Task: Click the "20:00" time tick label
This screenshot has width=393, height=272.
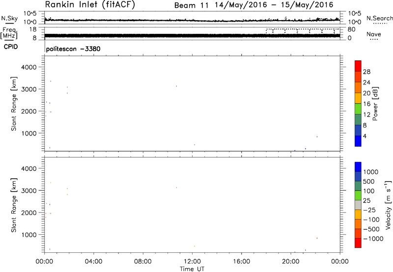Action: coord(291,262)
